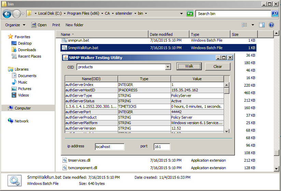The width and height of the screenshot is (281, 191).
Task: Select tmservices.dll file
Action: pos(79,160)
